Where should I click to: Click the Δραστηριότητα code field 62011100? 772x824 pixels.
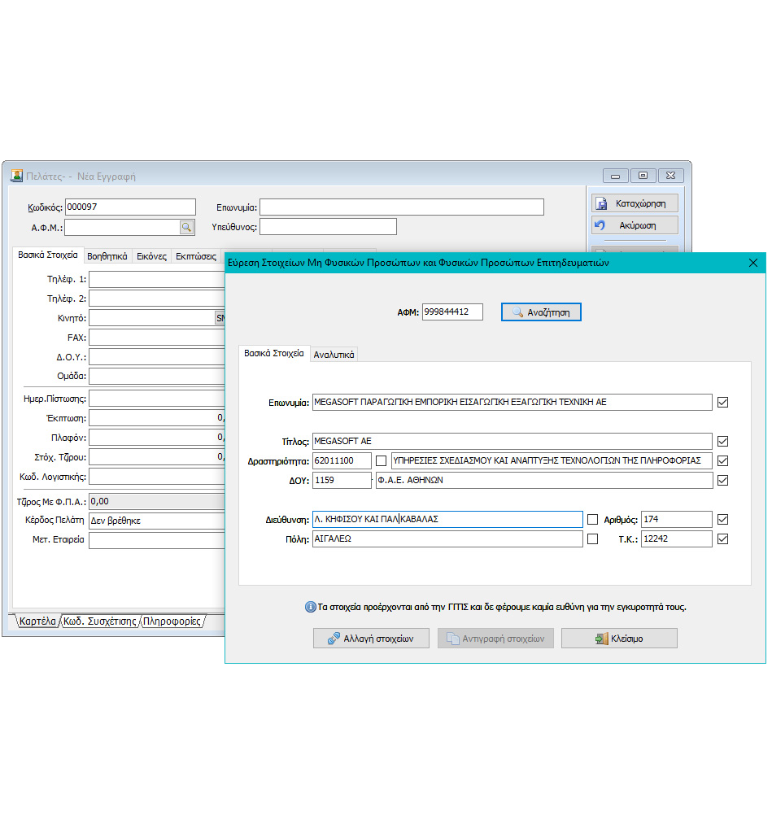(342, 460)
